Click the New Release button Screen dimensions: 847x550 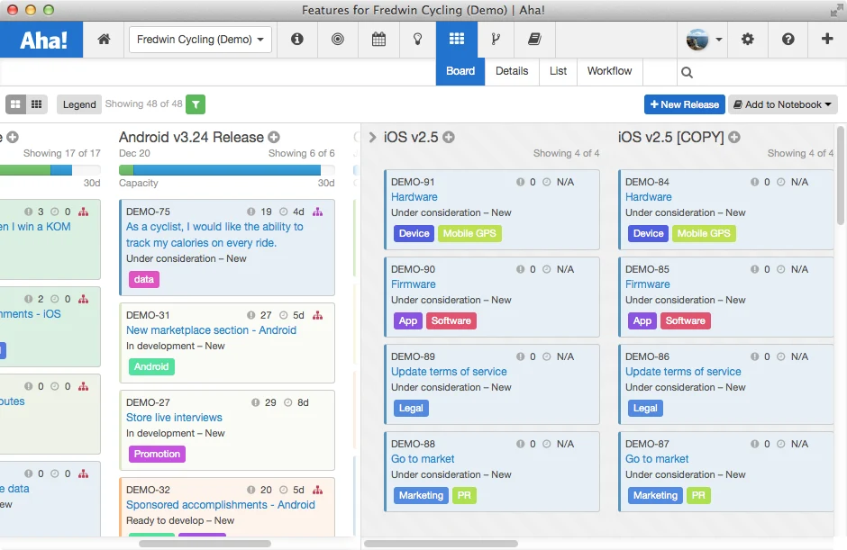click(685, 104)
